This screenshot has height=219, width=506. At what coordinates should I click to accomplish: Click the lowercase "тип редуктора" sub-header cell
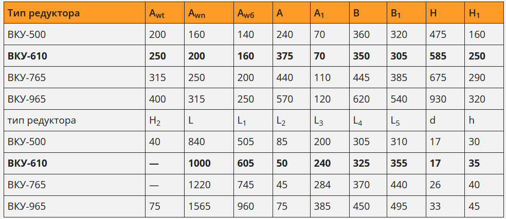coord(42,121)
